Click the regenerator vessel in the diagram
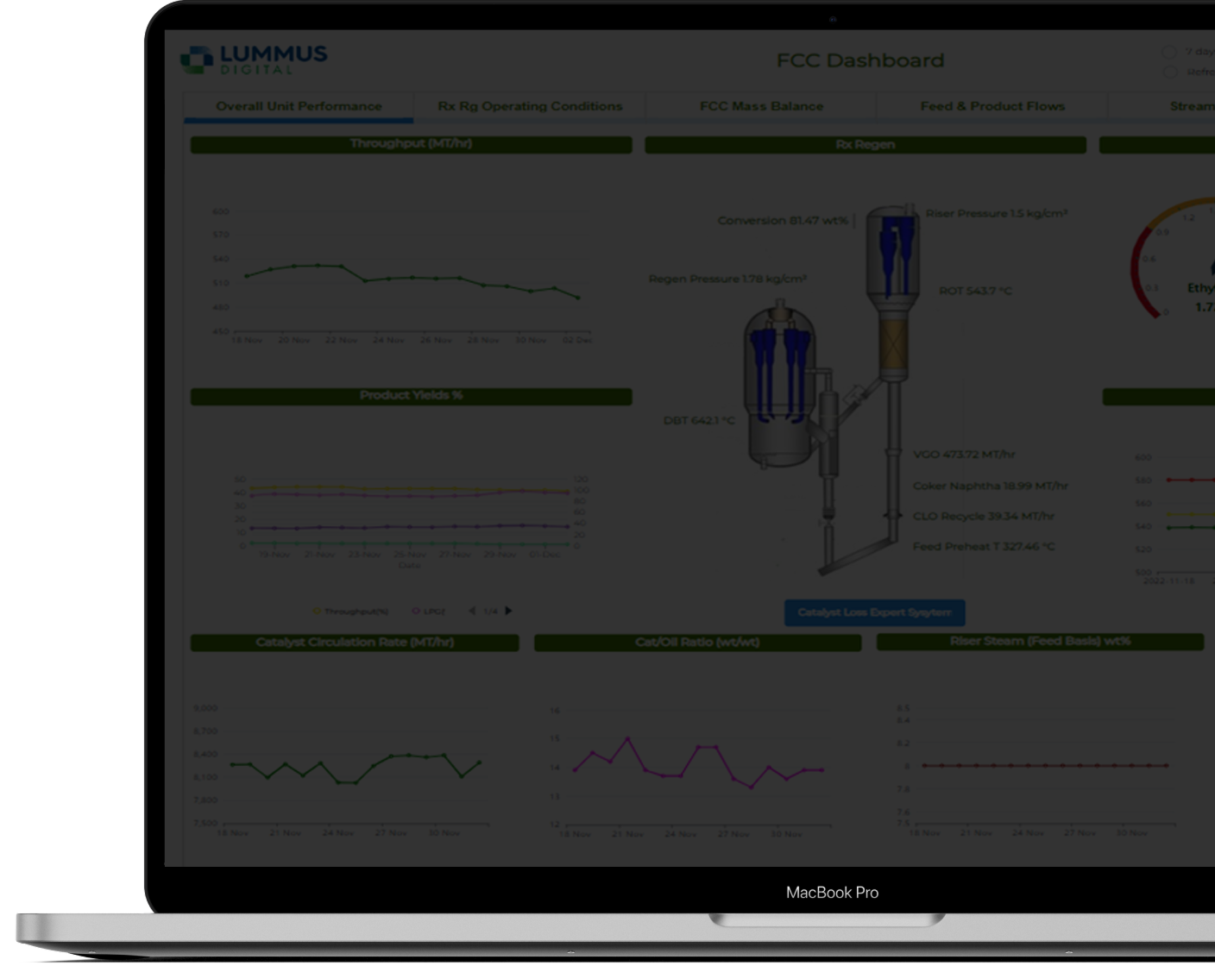Screen dimensions: 1215x966 click(780, 384)
